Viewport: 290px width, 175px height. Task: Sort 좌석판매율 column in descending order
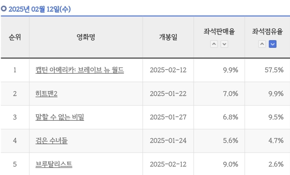224,44
